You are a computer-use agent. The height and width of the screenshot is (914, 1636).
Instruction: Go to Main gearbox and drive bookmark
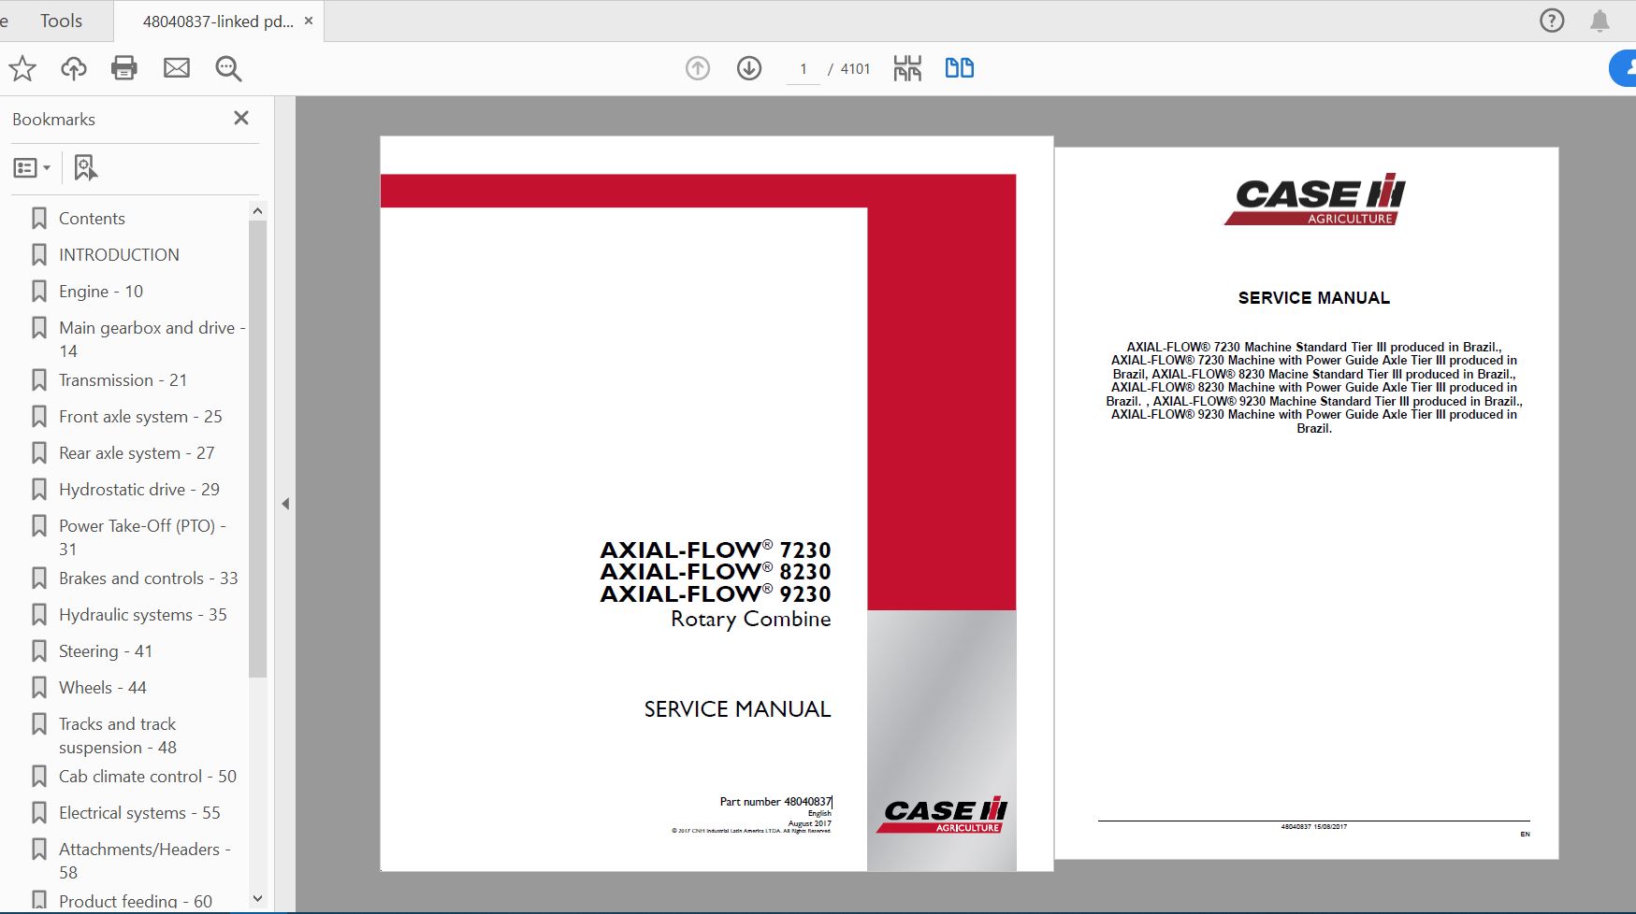152,339
